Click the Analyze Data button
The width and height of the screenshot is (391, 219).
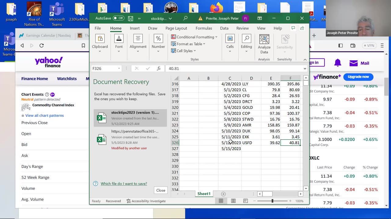(x=264, y=44)
